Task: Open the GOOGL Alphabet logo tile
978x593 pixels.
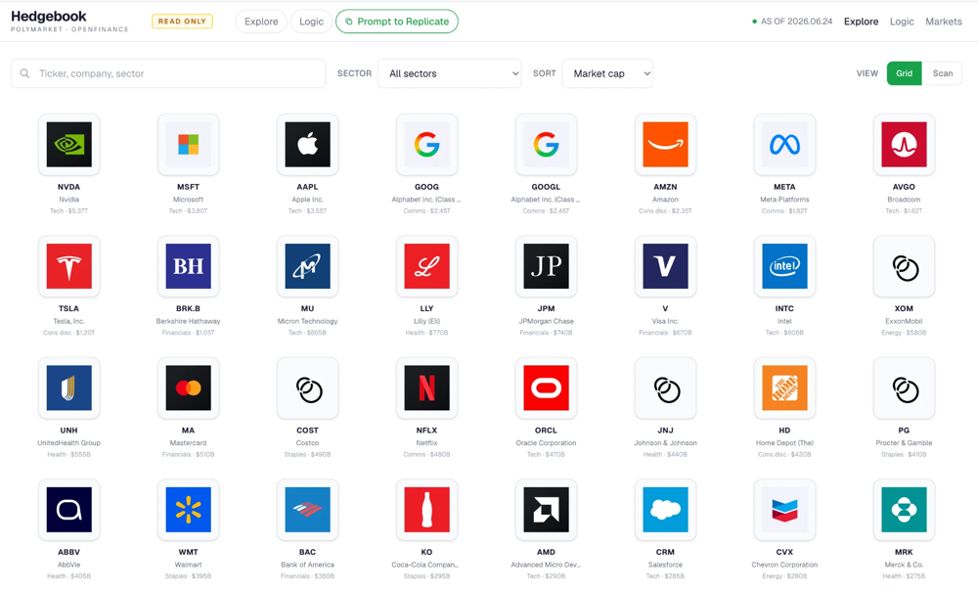Action: tap(546, 144)
